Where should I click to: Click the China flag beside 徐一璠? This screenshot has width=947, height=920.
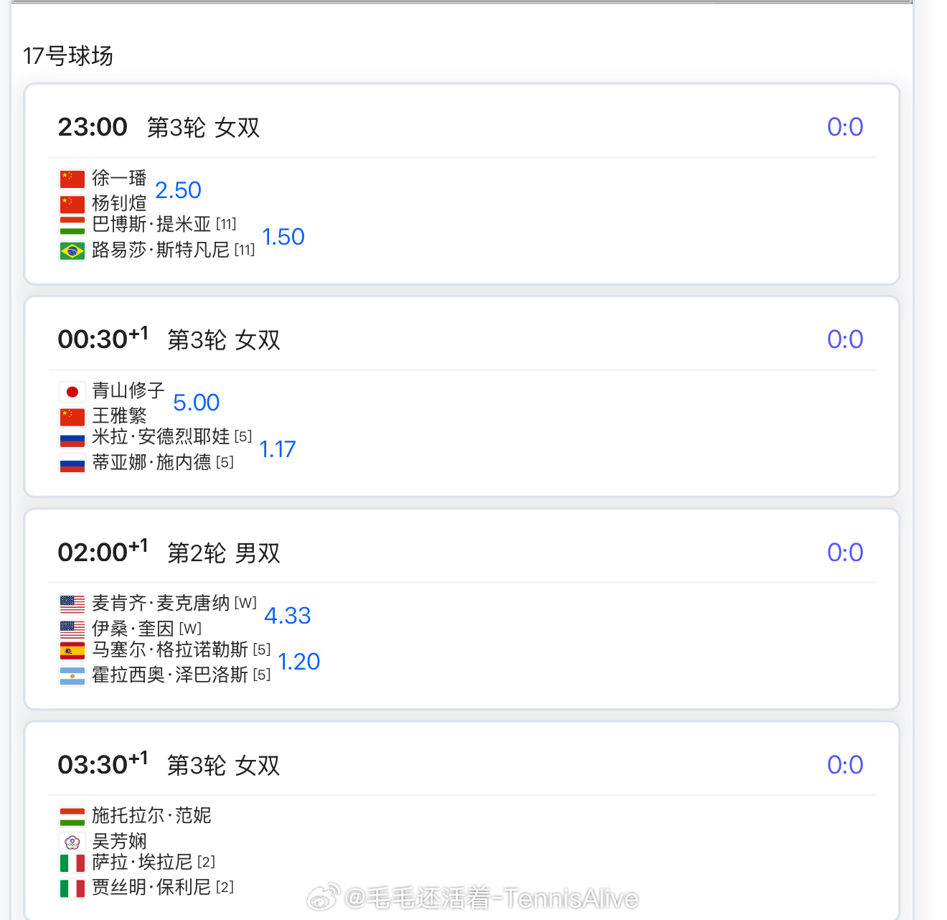pos(72,179)
